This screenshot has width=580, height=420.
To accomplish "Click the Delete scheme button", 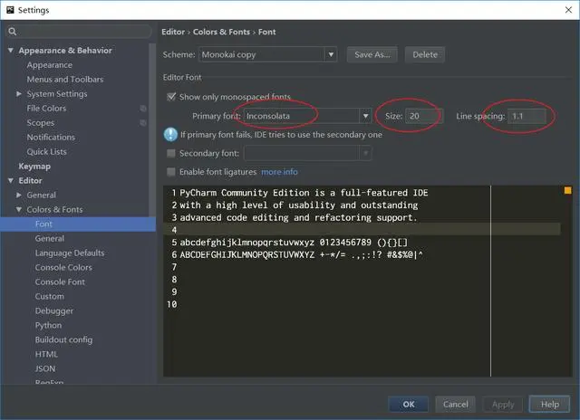I will point(425,54).
